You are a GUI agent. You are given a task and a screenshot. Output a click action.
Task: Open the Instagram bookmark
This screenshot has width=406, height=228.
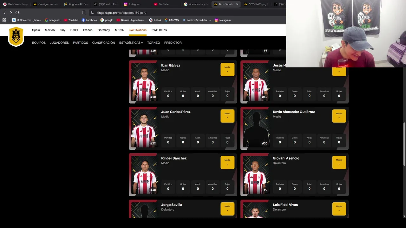[223, 20]
